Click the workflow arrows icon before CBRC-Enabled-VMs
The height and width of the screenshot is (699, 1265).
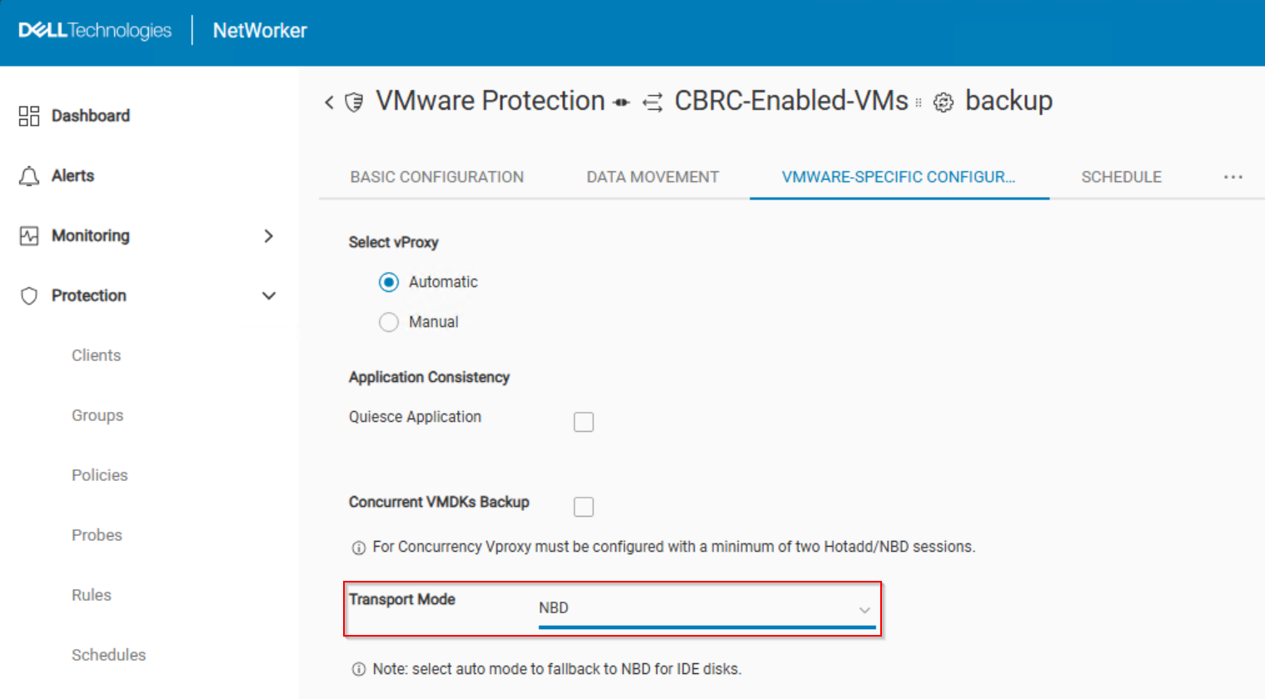pos(653,102)
